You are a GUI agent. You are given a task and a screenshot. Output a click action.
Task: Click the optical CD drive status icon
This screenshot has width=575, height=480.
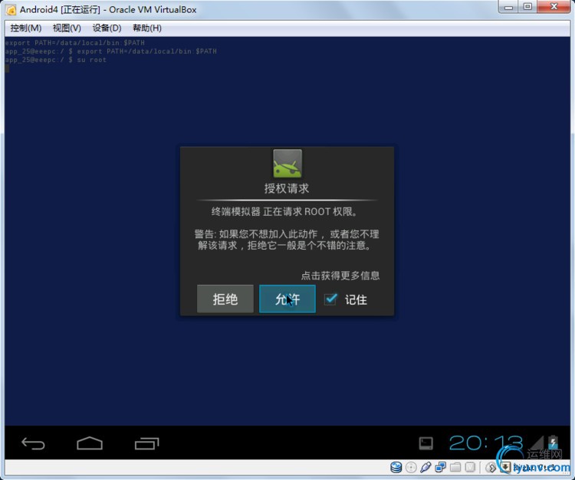411,468
